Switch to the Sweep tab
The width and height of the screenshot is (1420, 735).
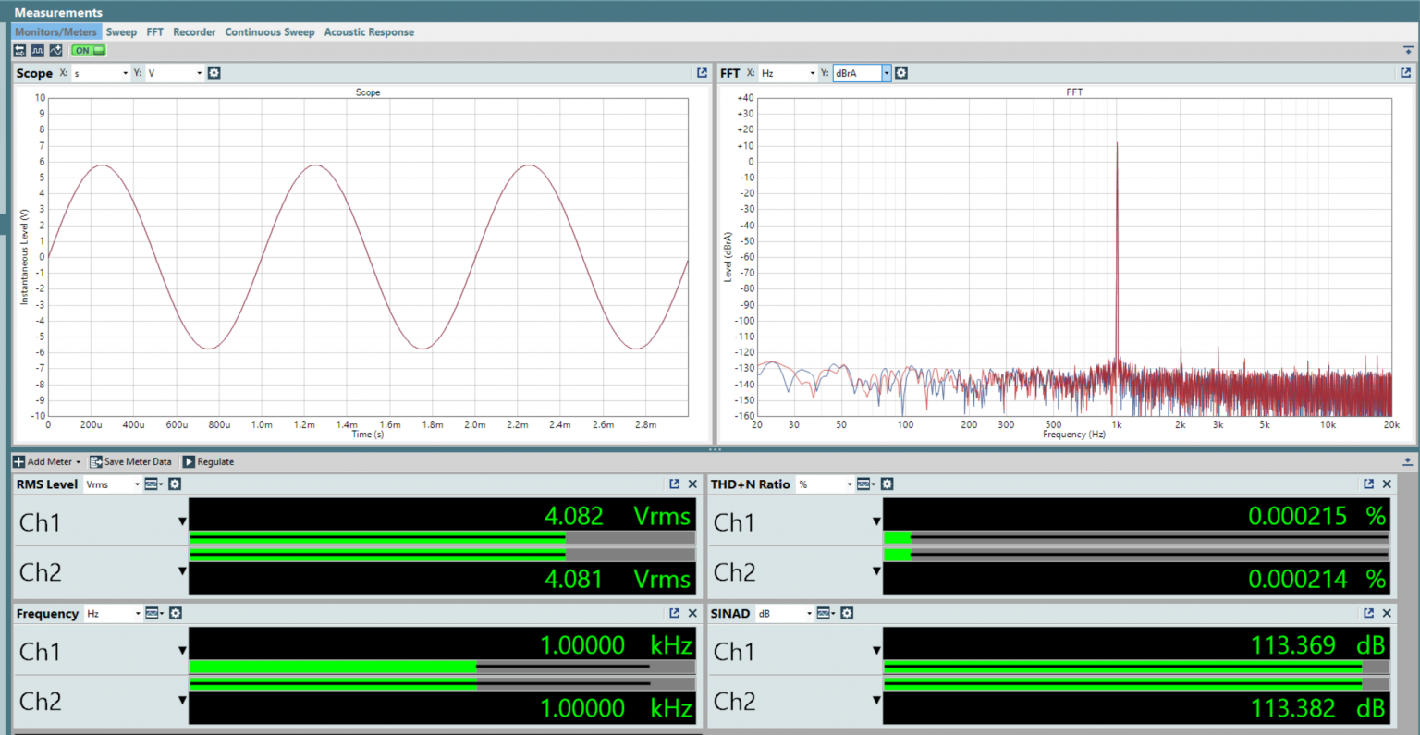(121, 31)
